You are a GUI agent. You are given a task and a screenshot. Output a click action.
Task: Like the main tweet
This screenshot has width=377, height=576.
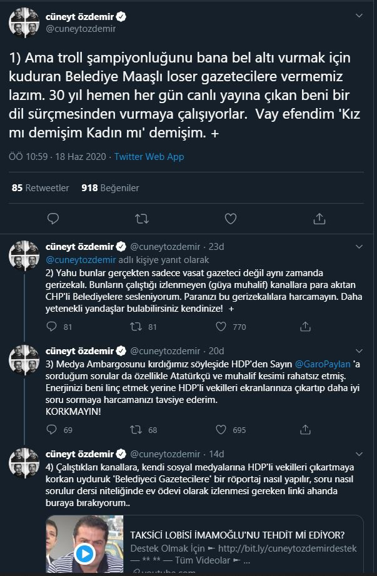tap(231, 219)
